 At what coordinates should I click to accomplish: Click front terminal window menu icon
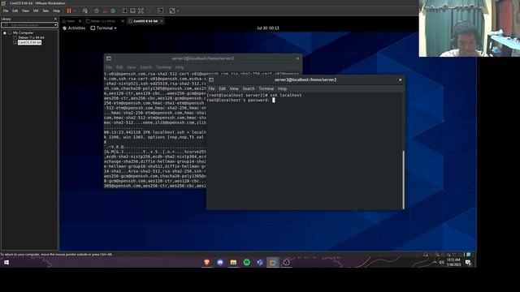coord(211,79)
